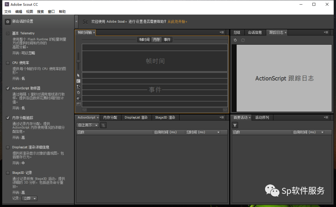The width and height of the screenshot is (336, 207).
Task: Enable the CPU 使用率 checkbox
Action: 8,63
